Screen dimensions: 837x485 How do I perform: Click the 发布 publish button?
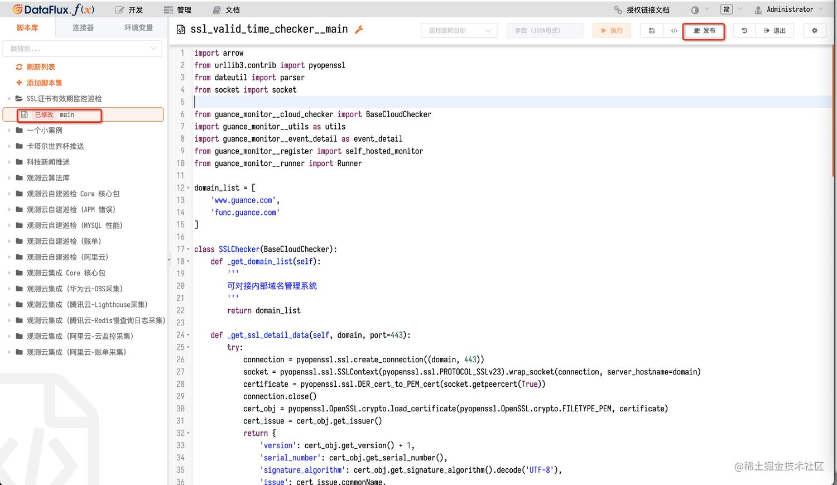pyautogui.click(x=704, y=31)
